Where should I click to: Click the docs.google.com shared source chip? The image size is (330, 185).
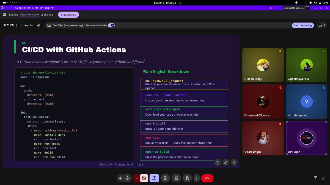click(x=30, y=15)
